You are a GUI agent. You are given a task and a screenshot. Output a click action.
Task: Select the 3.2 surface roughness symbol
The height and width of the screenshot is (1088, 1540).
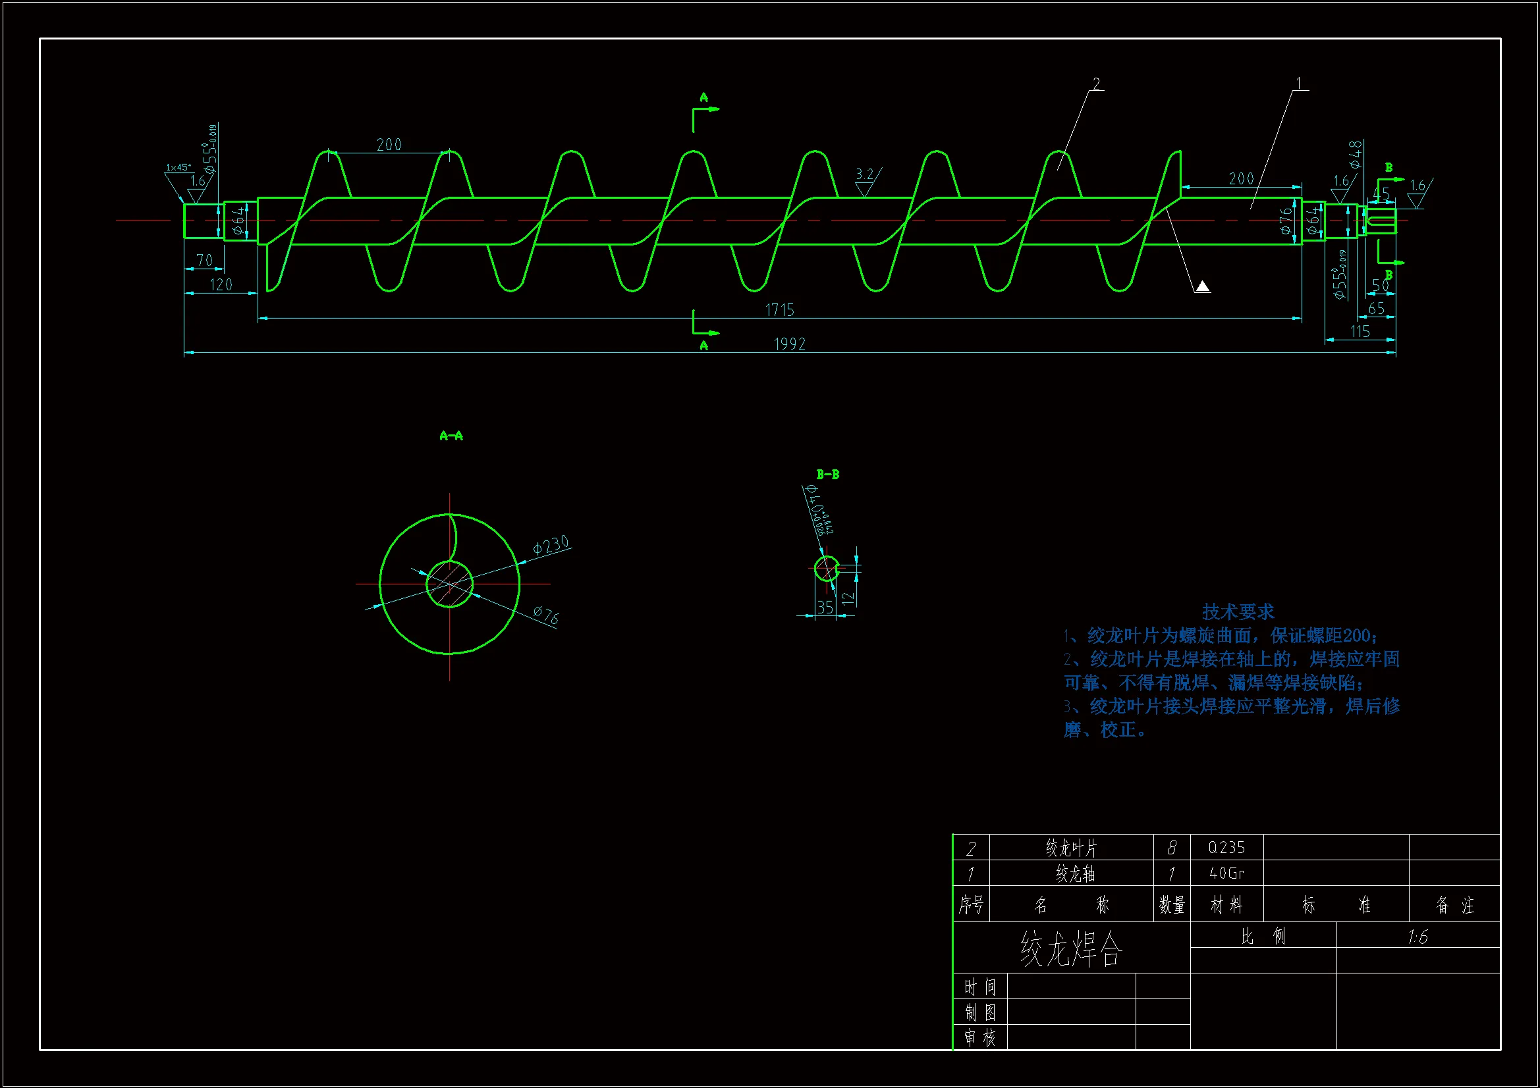[866, 180]
